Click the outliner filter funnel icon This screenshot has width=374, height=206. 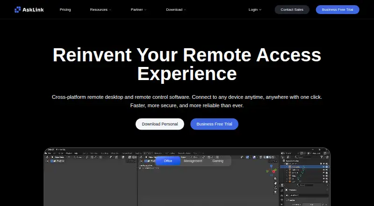pyautogui.click(x=322, y=157)
